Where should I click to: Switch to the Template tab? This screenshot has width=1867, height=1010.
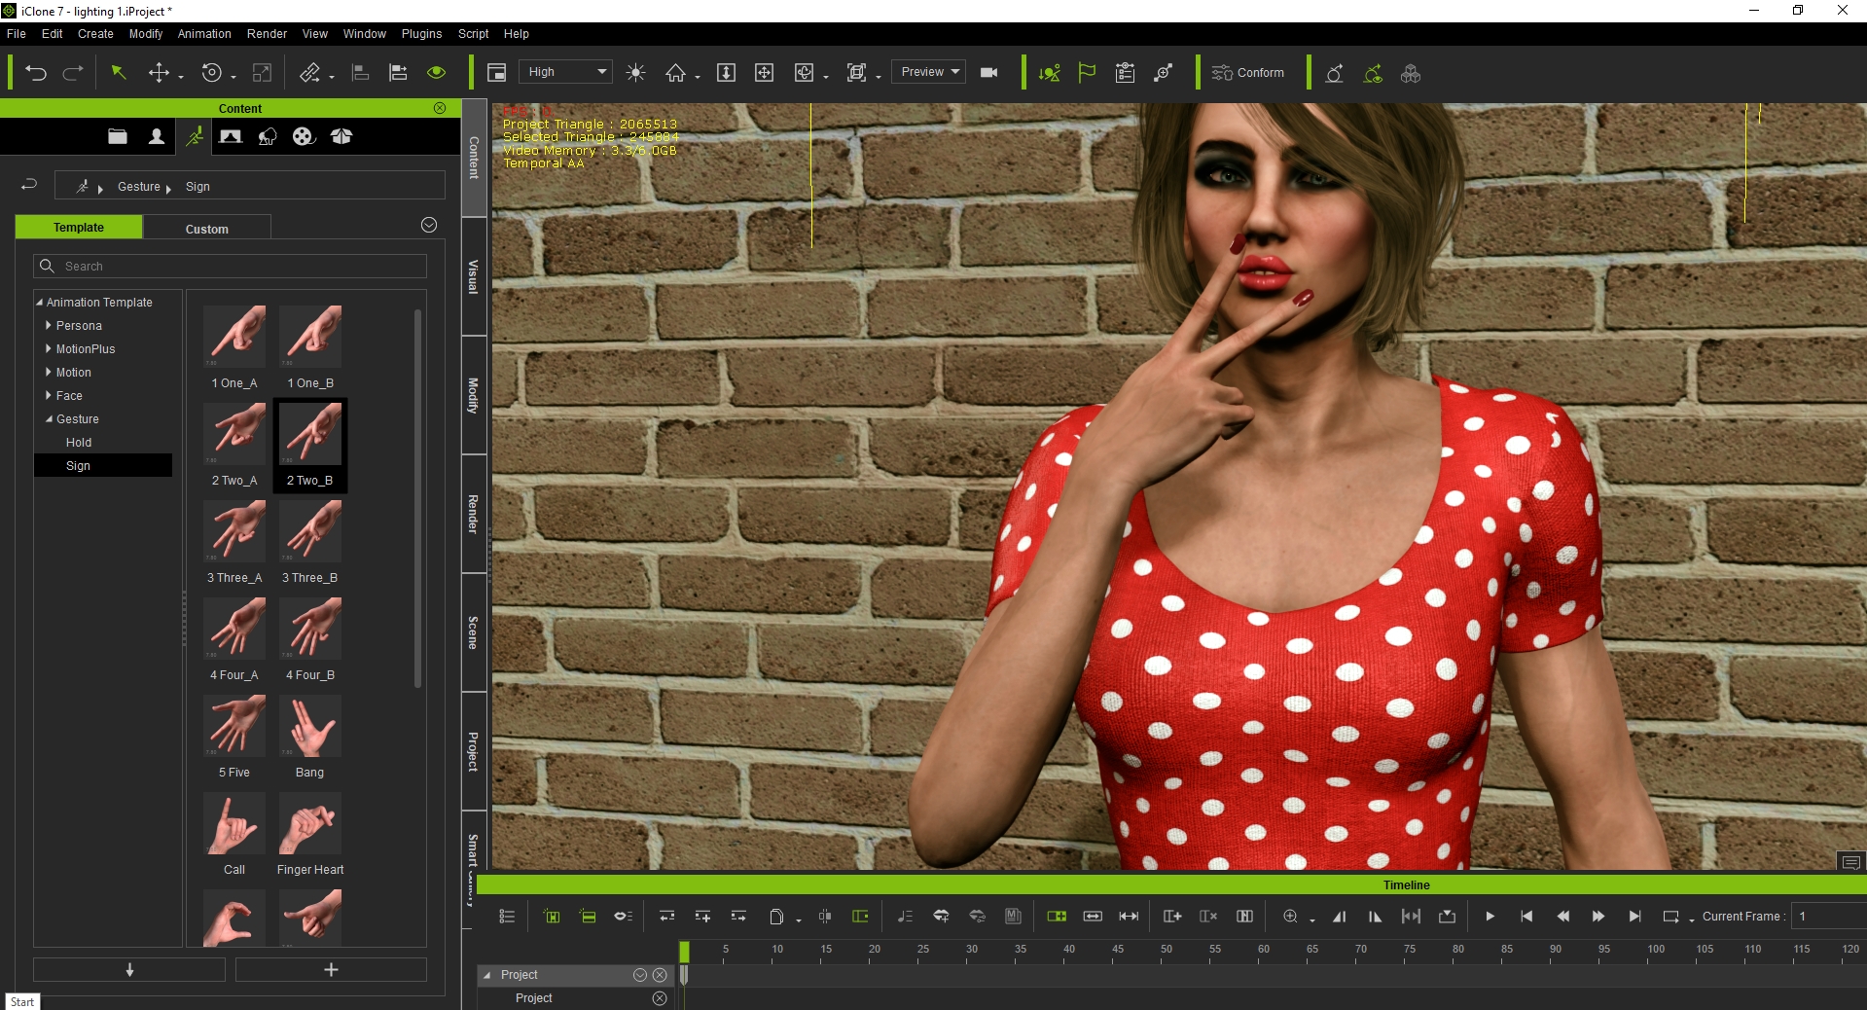(x=79, y=227)
